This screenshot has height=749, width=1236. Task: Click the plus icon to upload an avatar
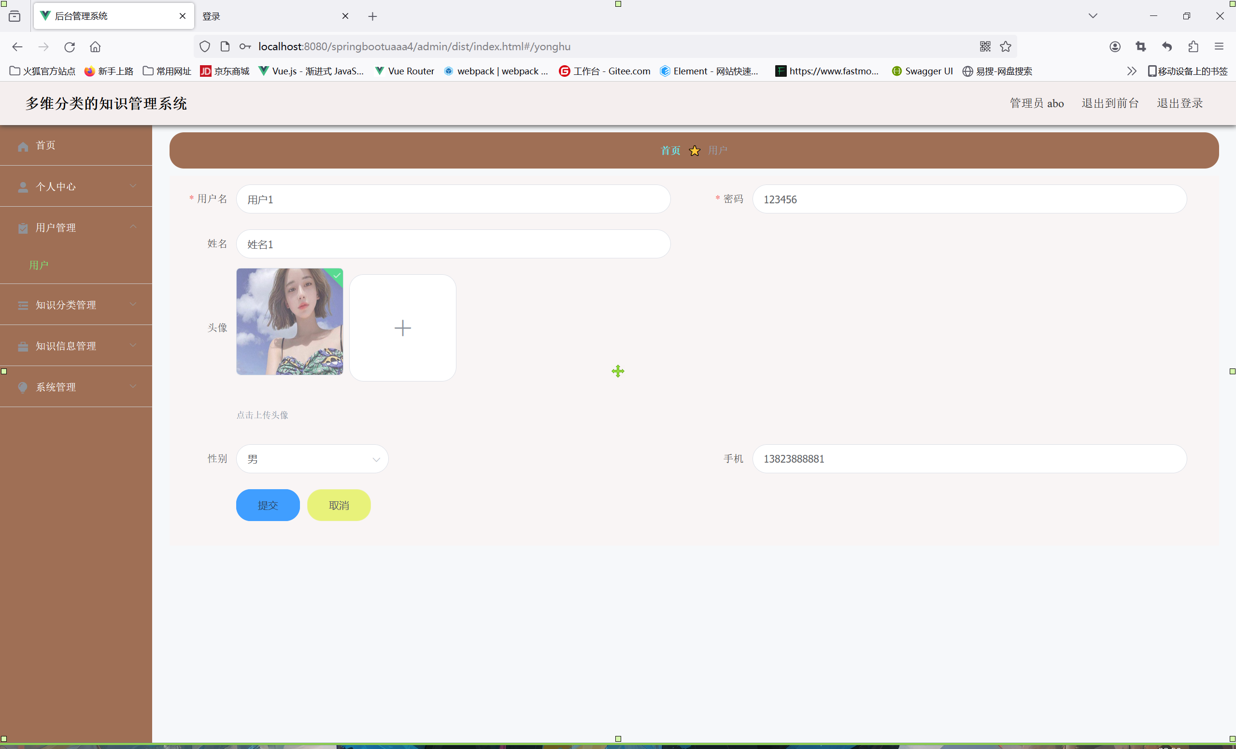[x=402, y=328]
